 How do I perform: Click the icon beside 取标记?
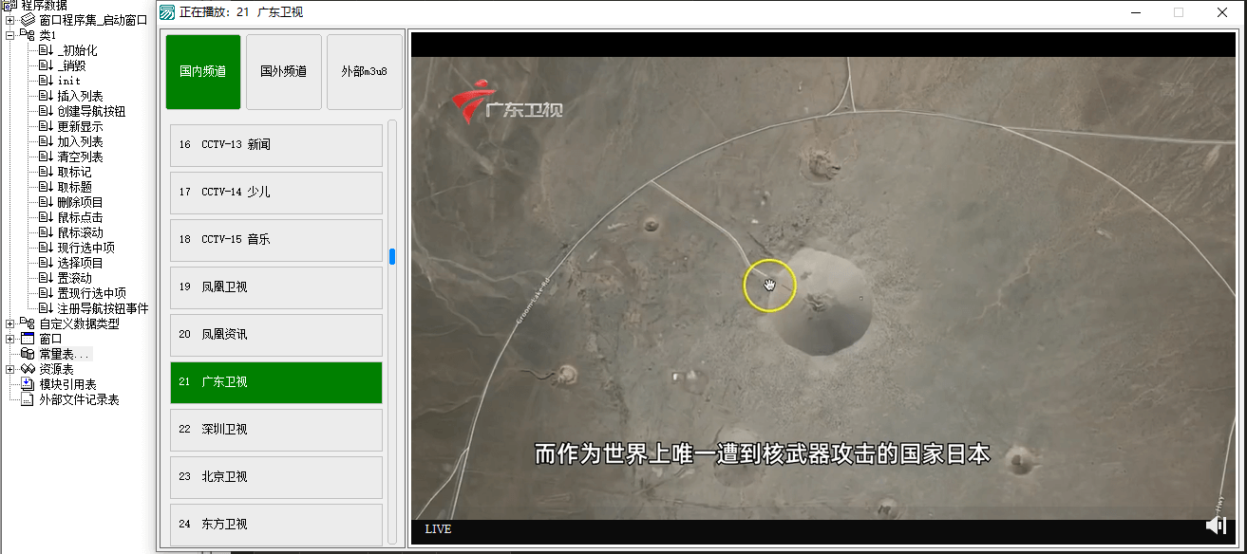(46, 172)
